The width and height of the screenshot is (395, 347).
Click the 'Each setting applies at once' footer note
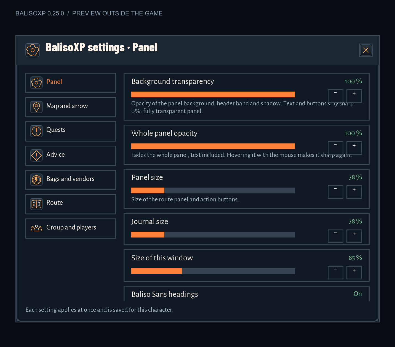point(99,310)
